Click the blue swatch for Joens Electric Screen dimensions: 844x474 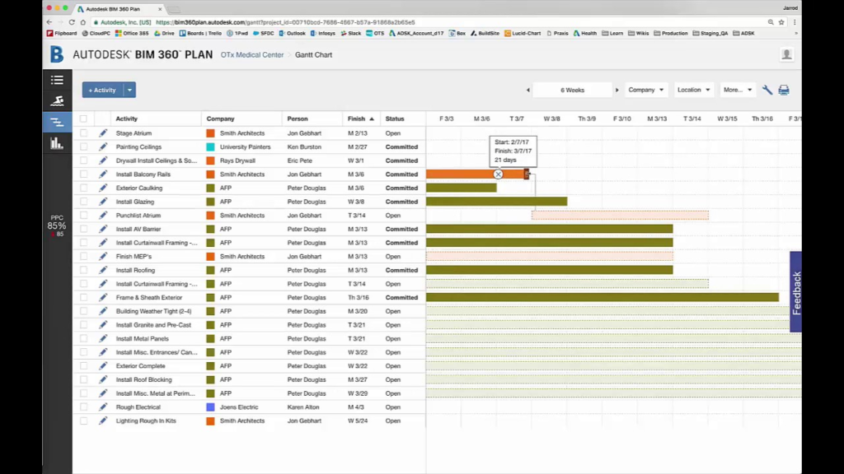click(x=210, y=407)
